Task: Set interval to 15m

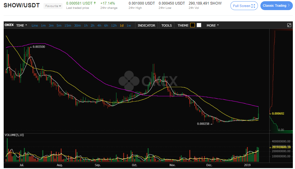Action: pos(68,25)
